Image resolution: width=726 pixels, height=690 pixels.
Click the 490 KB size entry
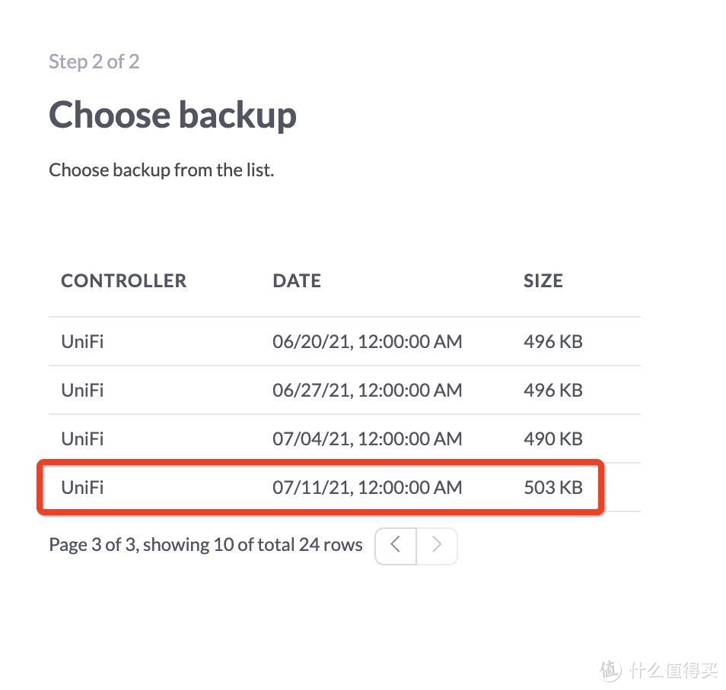pyautogui.click(x=552, y=438)
